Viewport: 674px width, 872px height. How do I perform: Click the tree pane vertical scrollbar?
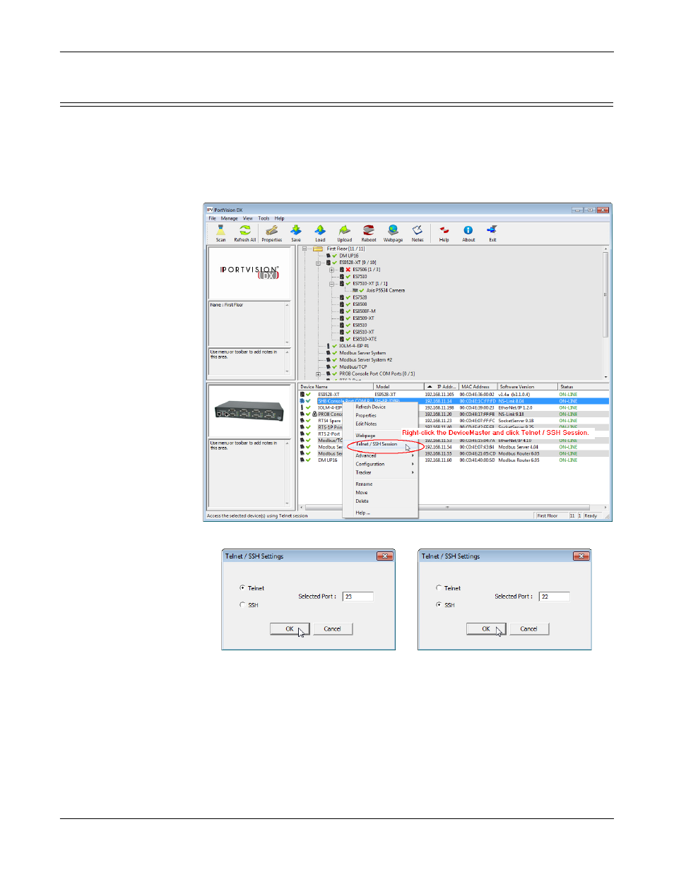click(x=605, y=312)
